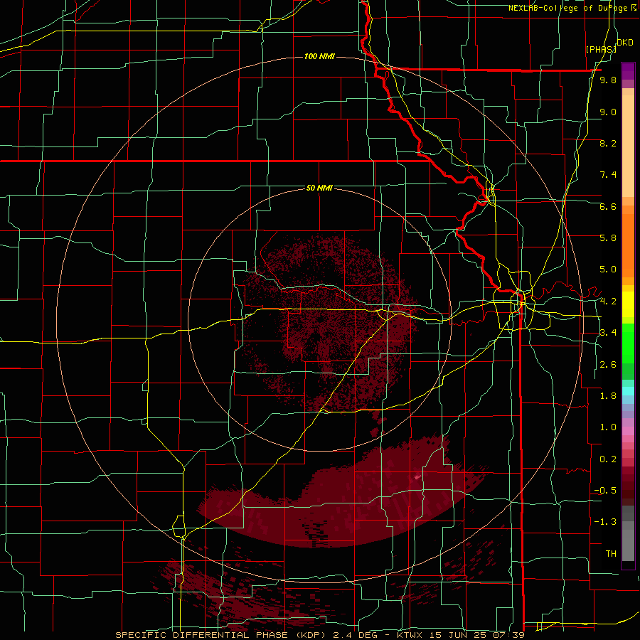Viewport: 640px width, 640px height.
Task: Pick the purple band atop the color scale
Action: 628,71
